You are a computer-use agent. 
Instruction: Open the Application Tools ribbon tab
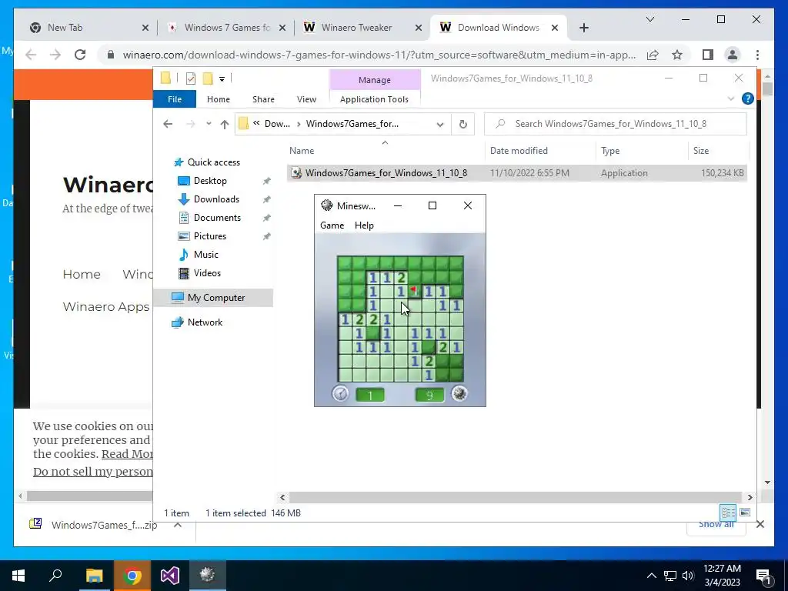(x=375, y=99)
